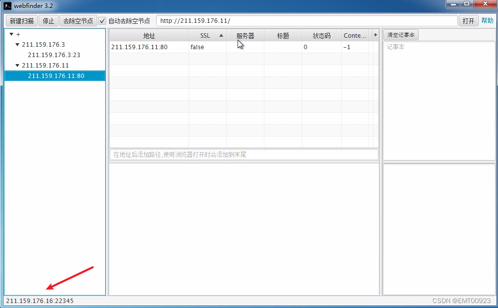Open the 帮助 help link

point(487,21)
